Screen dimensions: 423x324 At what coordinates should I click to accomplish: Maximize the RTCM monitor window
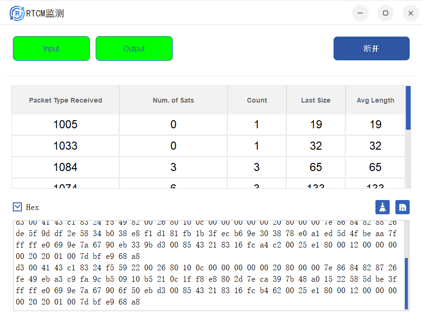385,13
